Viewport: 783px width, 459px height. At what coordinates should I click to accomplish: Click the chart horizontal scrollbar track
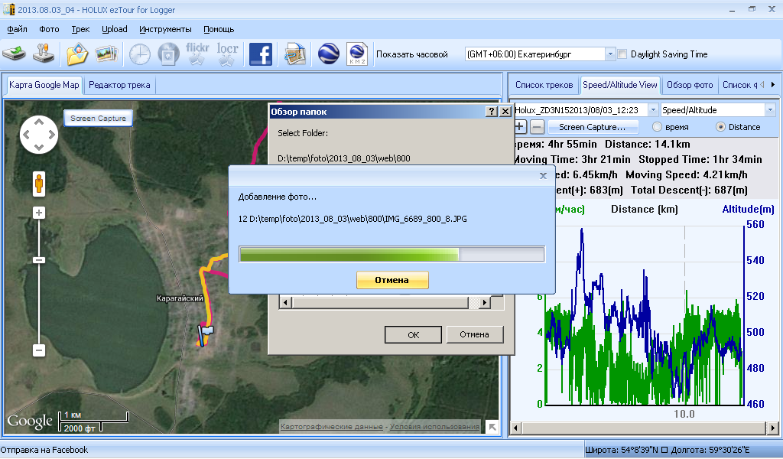coord(644,428)
